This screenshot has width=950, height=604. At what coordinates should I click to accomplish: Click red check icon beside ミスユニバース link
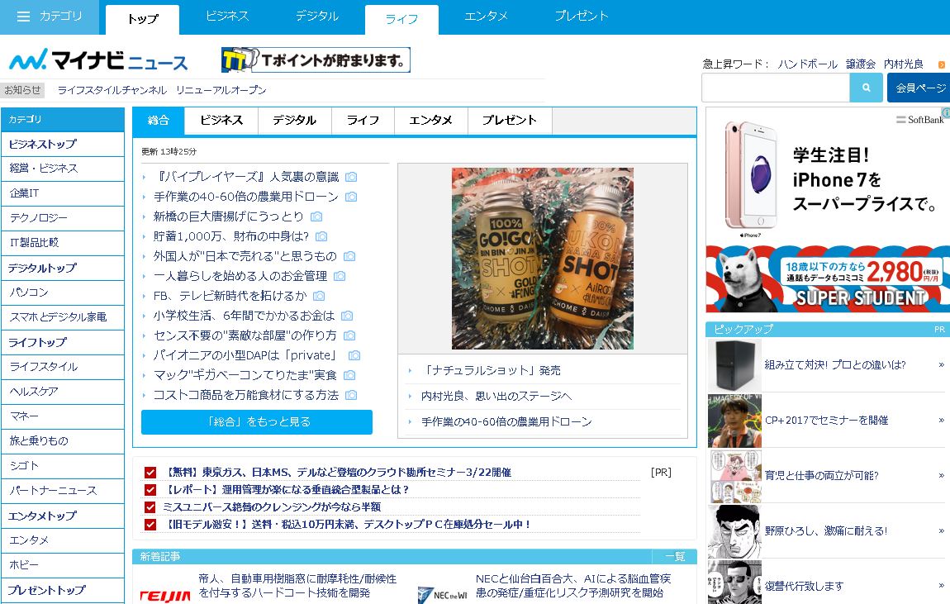pyautogui.click(x=150, y=507)
